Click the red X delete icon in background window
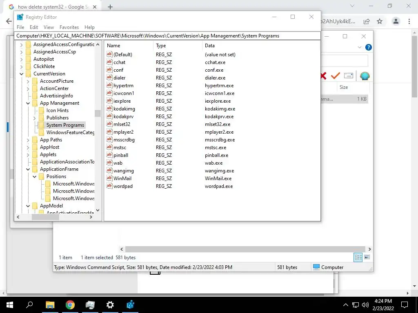The width and height of the screenshot is (418, 313). tap(323, 76)
